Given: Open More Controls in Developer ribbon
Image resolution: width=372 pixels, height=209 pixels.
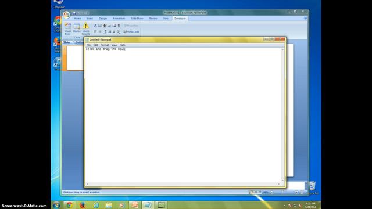Looking at the screenshot, I should pyautogui.click(x=119, y=31).
